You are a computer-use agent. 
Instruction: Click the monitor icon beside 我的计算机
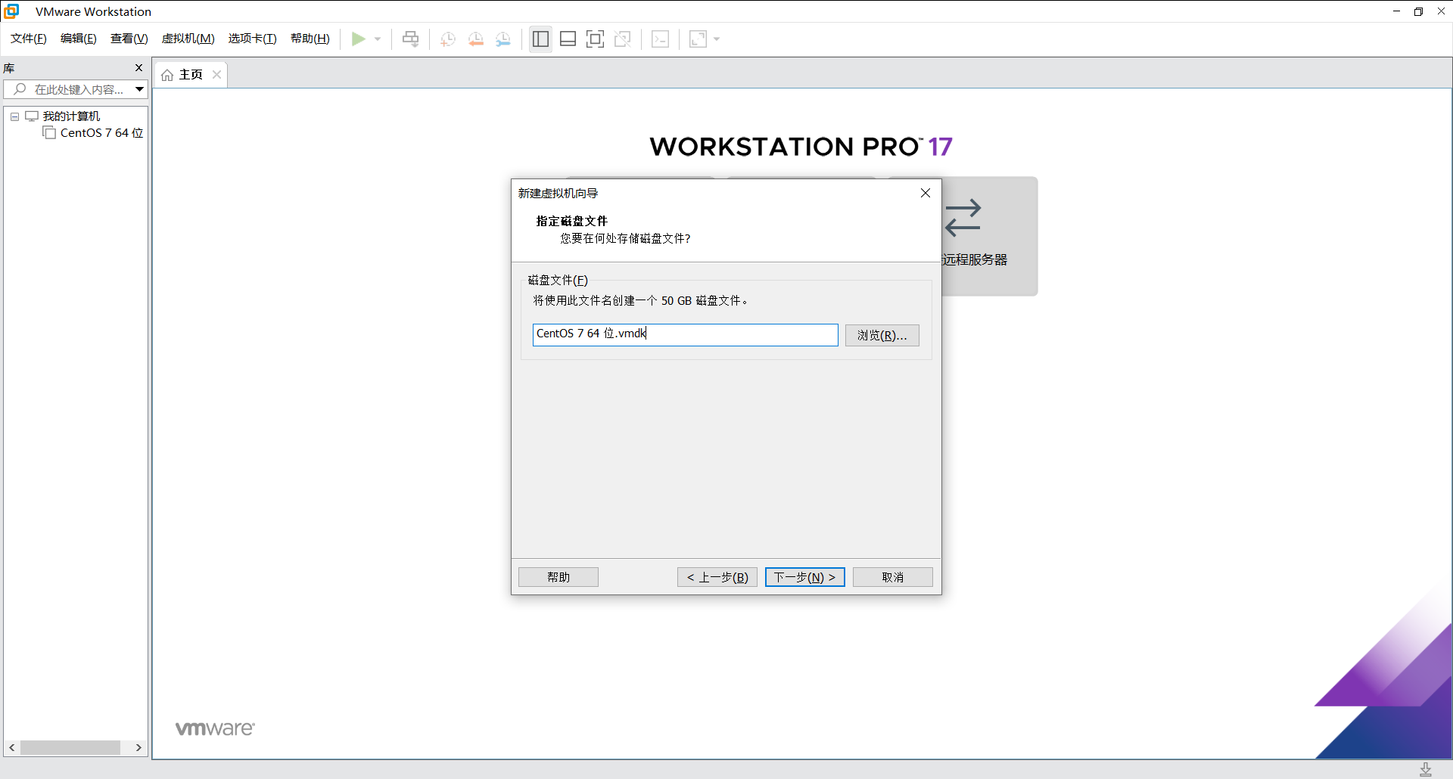(x=32, y=116)
